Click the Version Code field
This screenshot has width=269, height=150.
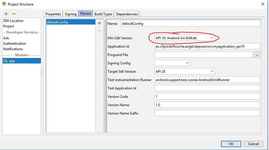tap(207, 96)
